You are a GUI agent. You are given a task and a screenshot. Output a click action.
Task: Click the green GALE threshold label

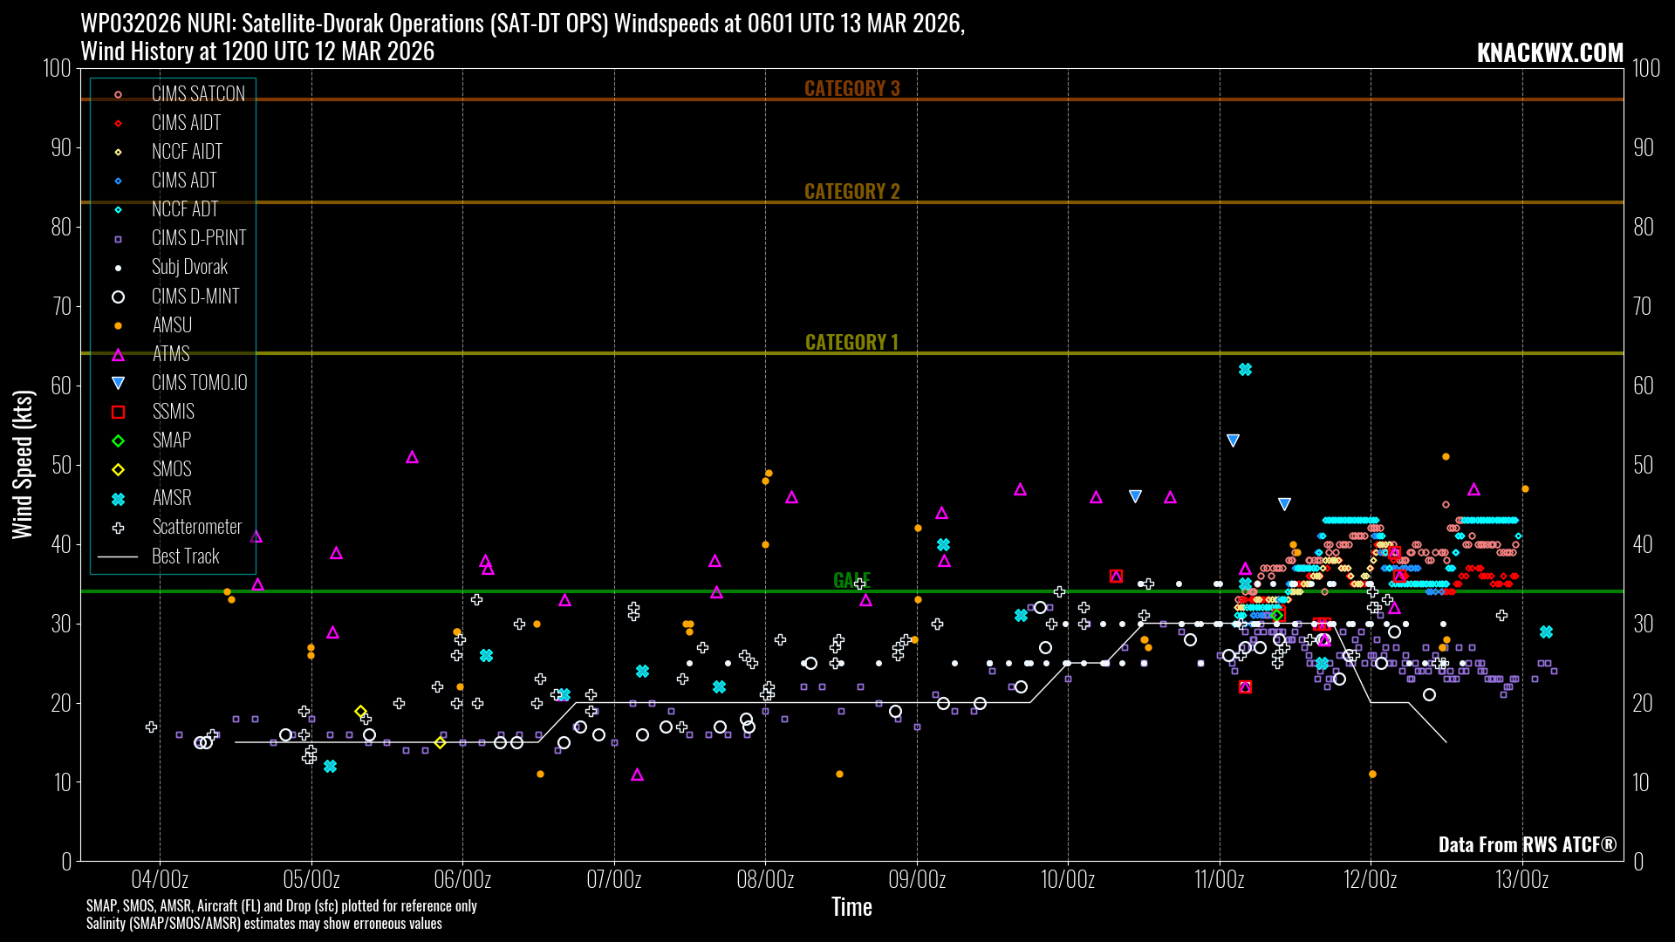click(x=846, y=580)
